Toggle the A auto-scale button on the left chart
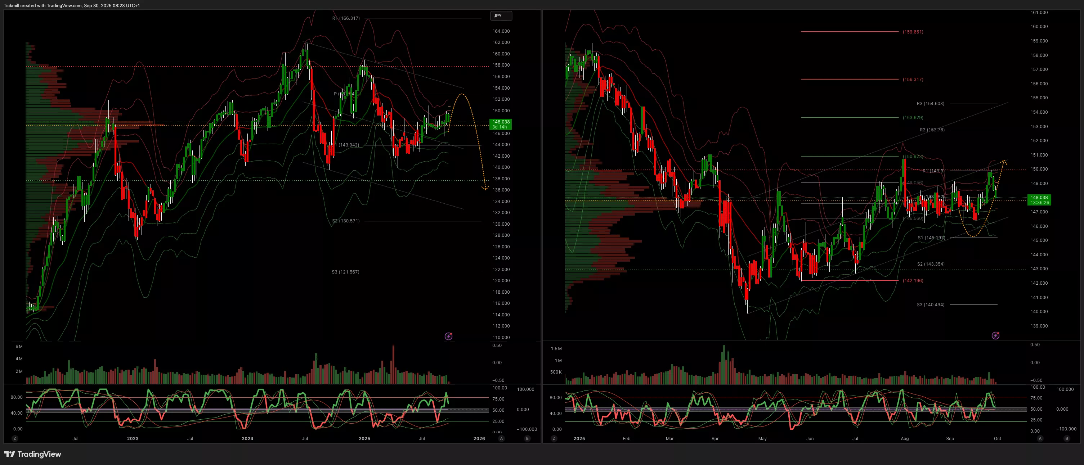This screenshot has width=1084, height=465. tap(501, 438)
